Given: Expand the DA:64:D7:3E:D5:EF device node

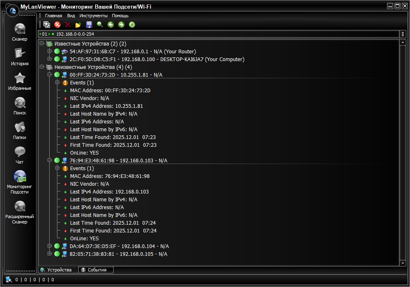Looking at the screenshot, I should [x=50, y=246].
